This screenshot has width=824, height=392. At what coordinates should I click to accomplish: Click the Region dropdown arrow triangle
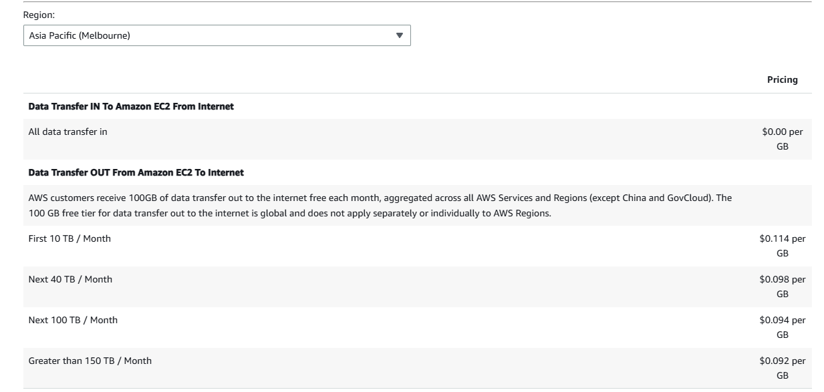(400, 35)
